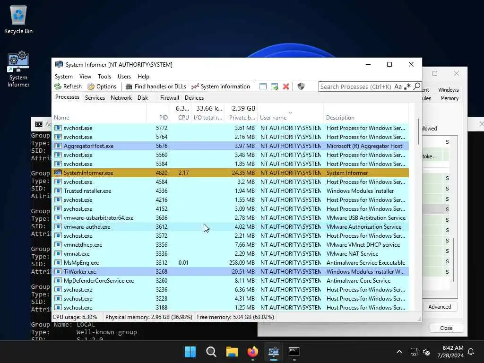Click the find window and thread icon
The width and height of the screenshot is (484, 363).
coord(275,86)
